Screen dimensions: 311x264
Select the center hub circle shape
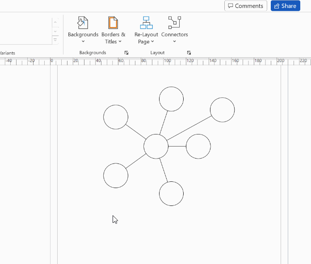click(156, 147)
